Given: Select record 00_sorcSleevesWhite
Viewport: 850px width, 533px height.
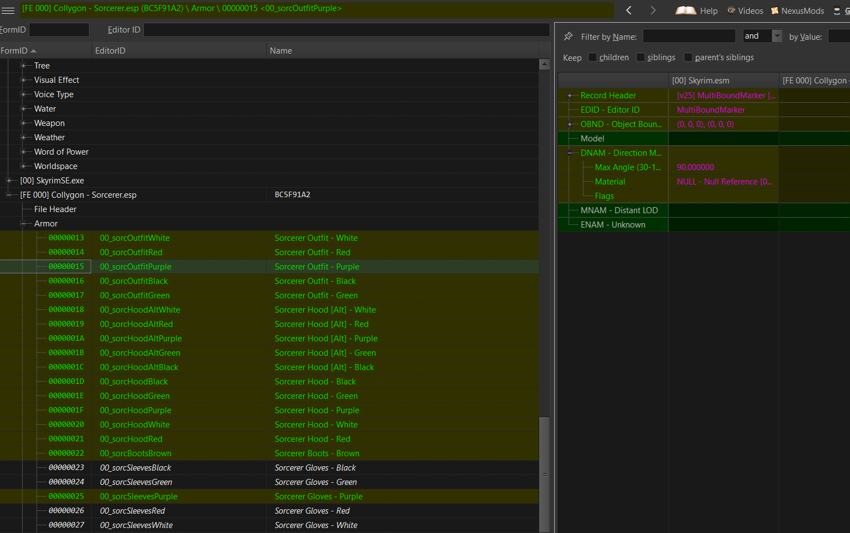Looking at the screenshot, I should tap(269, 525).
